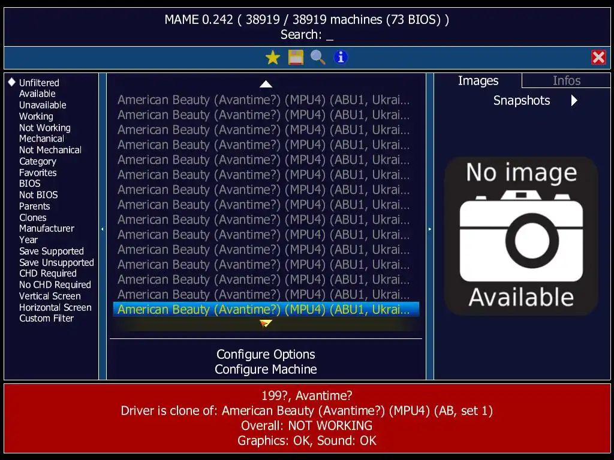The image size is (614, 460).
Task: Click the Snapshots label
Action: tap(522, 101)
